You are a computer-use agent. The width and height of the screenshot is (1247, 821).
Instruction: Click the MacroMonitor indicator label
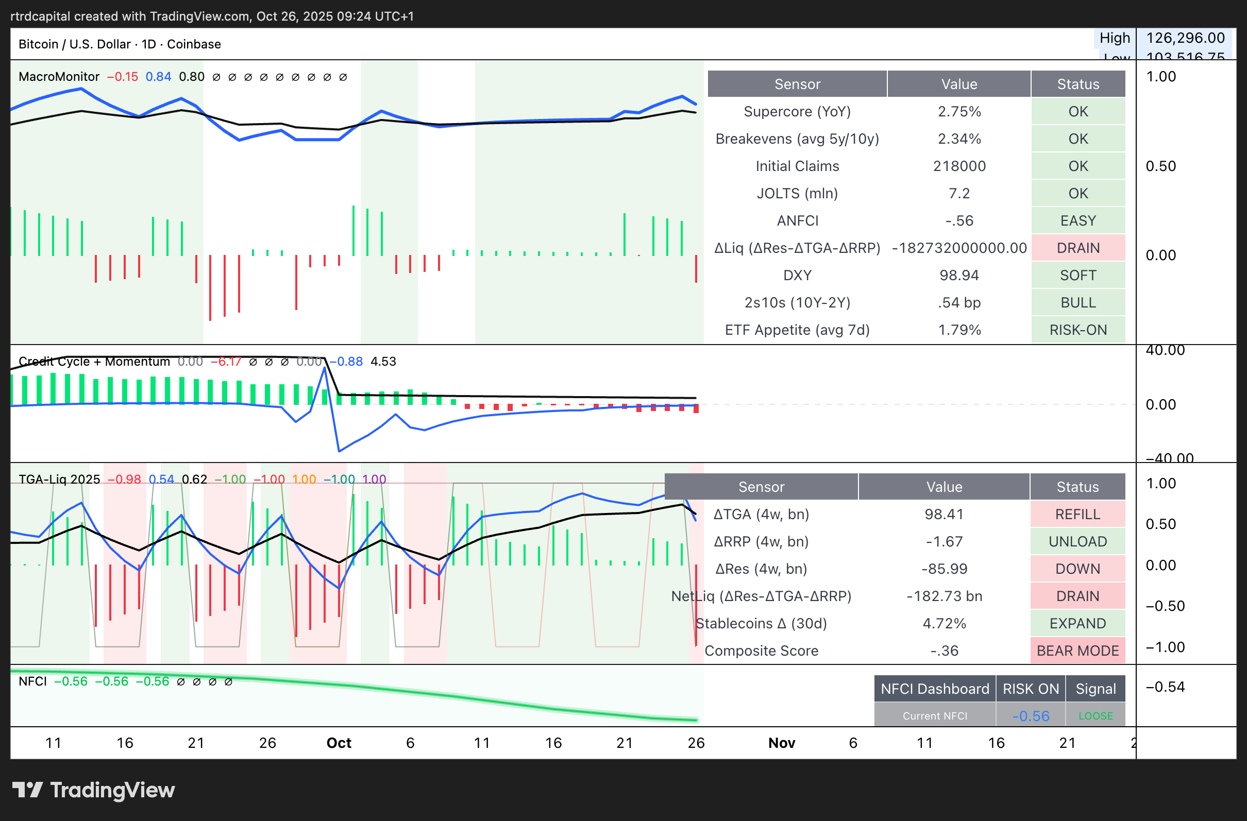click(59, 77)
